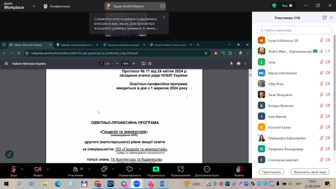This screenshot has height=189, width=336.
Task: Click muted mic icon for Oleksandra Kalinichenko
Action: tap(321, 138)
